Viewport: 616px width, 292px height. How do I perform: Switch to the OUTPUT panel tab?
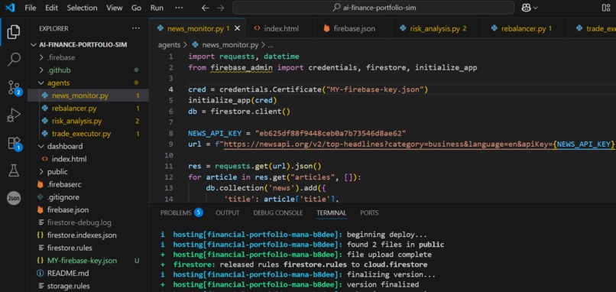tap(228, 213)
